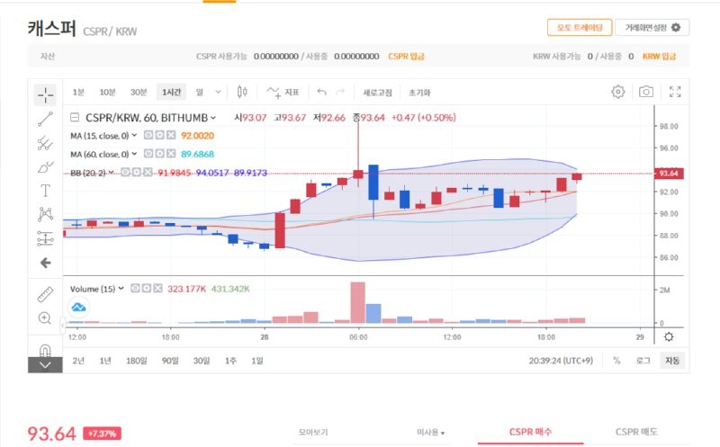Delete the MA 60 indicator
The width and height of the screenshot is (720, 447).
coord(171,154)
